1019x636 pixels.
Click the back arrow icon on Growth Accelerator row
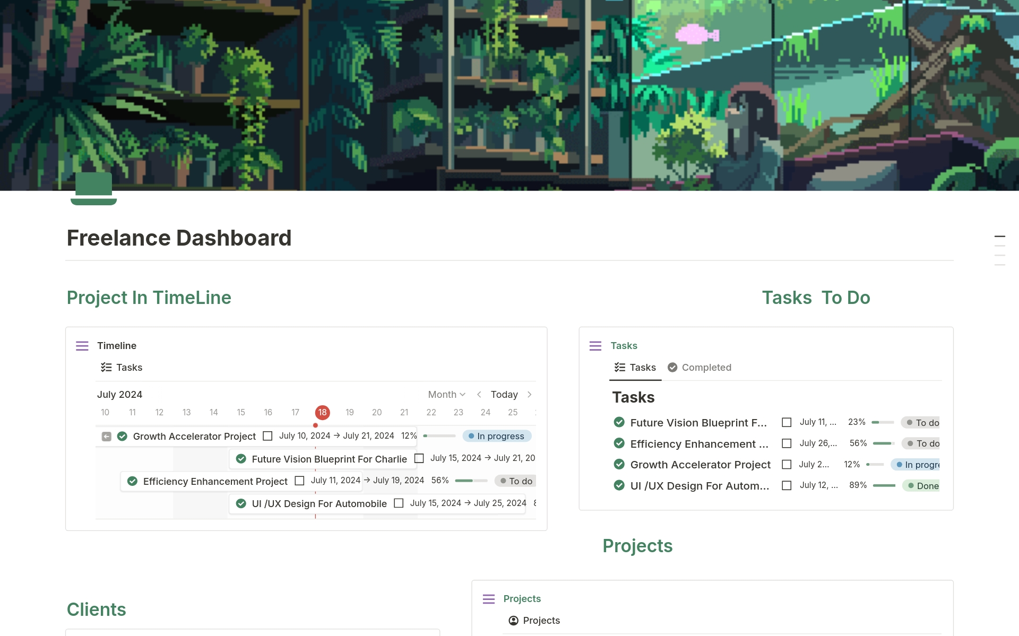pyautogui.click(x=107, y=437)
